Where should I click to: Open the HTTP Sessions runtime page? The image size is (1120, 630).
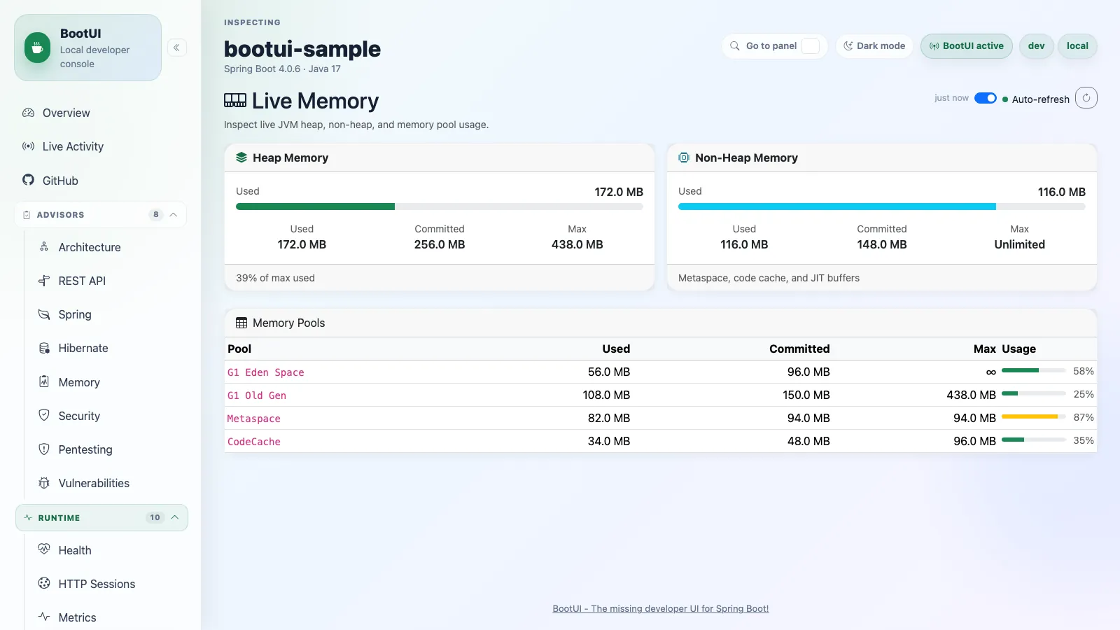coord(109,583)
